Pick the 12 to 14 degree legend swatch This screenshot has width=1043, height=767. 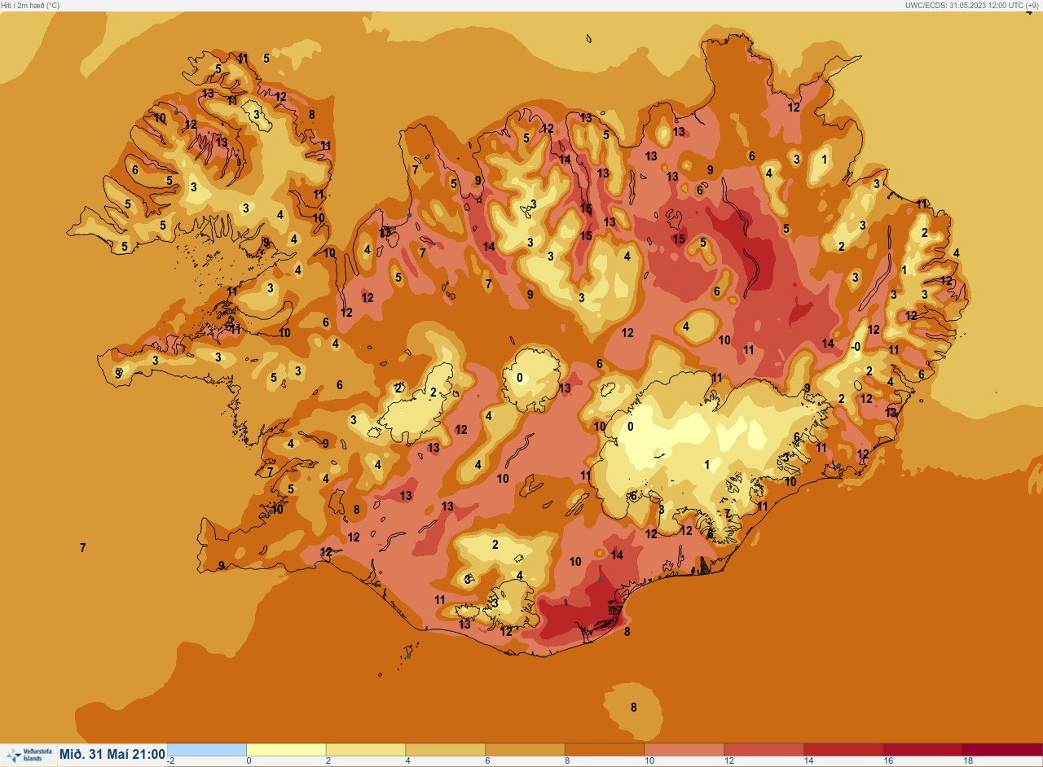pos(764,749)
